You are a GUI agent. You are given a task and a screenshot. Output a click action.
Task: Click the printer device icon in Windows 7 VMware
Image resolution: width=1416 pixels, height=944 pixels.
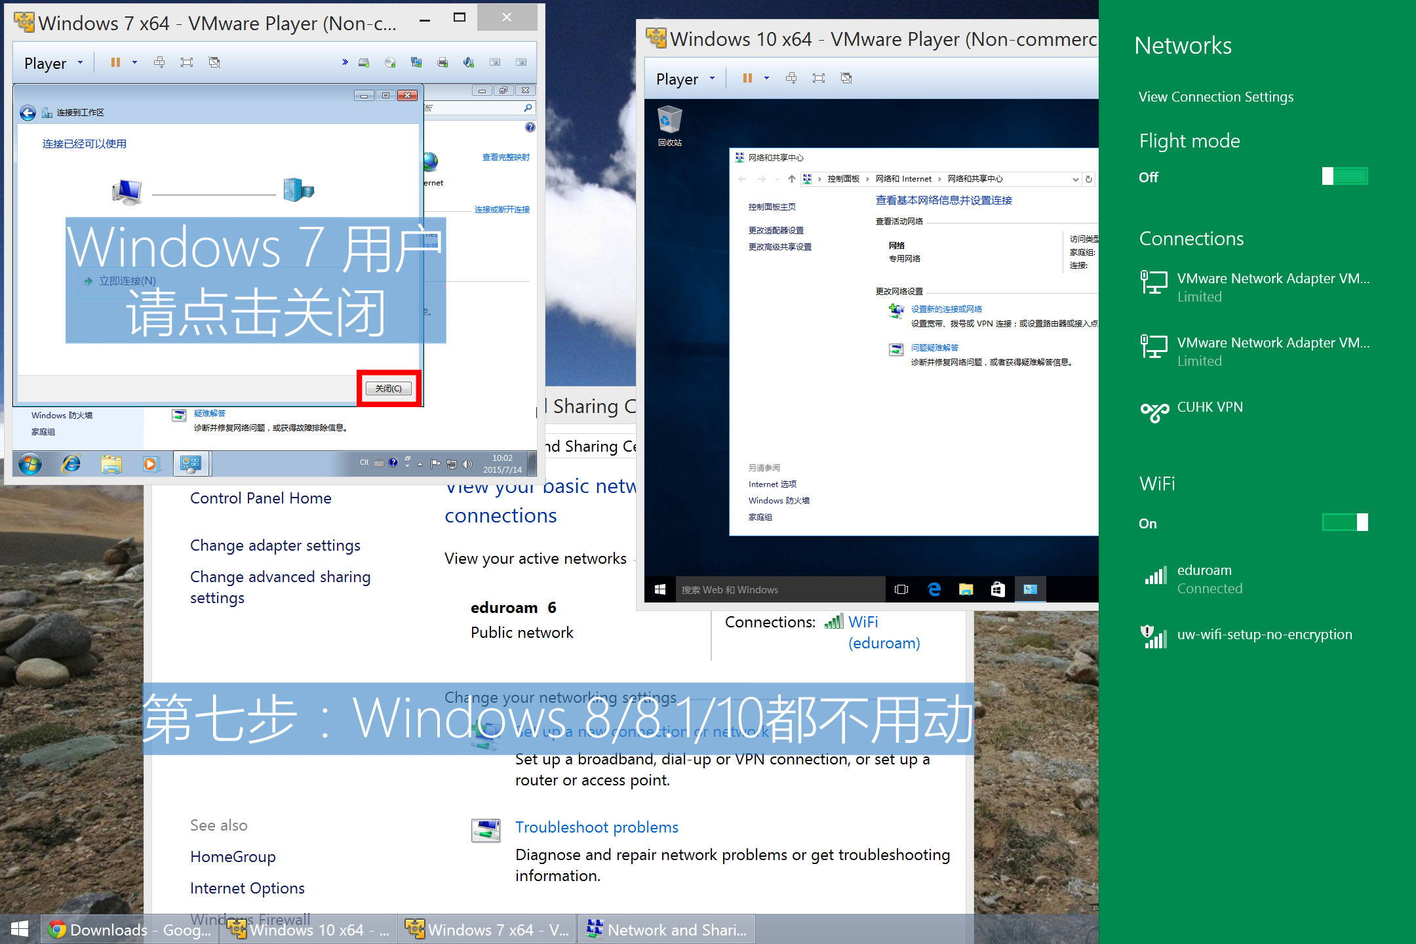click(x=442, y=62)
